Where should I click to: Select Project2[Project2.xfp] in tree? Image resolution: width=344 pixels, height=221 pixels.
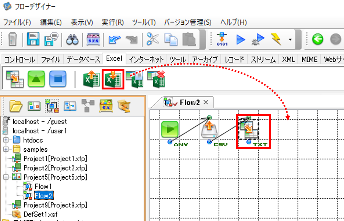55,168
